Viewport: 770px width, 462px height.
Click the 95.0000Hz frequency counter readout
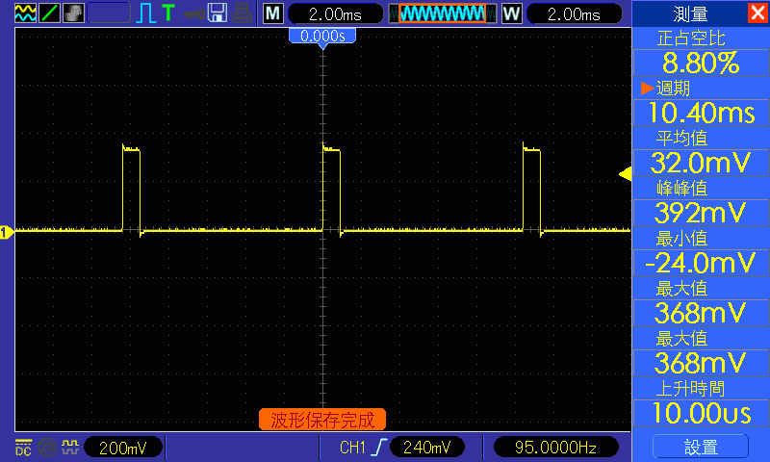click(555, 448)
